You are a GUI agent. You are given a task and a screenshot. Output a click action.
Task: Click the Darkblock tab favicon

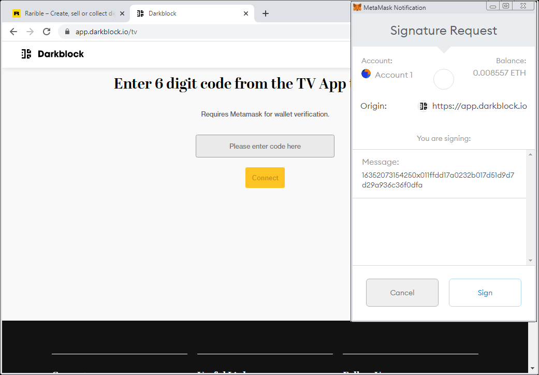coord(140,13)
